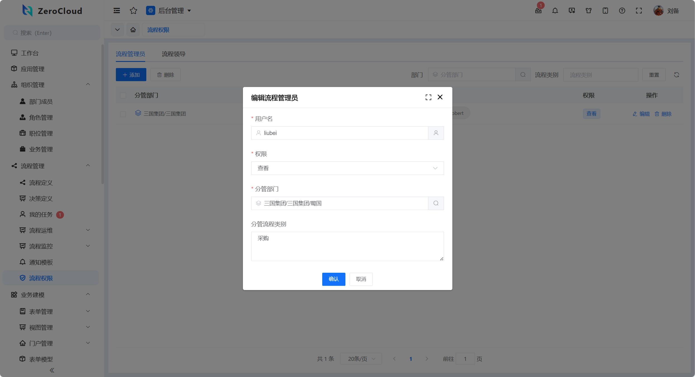Open the notification bell
Screen dimensions: 695x377
555,11
